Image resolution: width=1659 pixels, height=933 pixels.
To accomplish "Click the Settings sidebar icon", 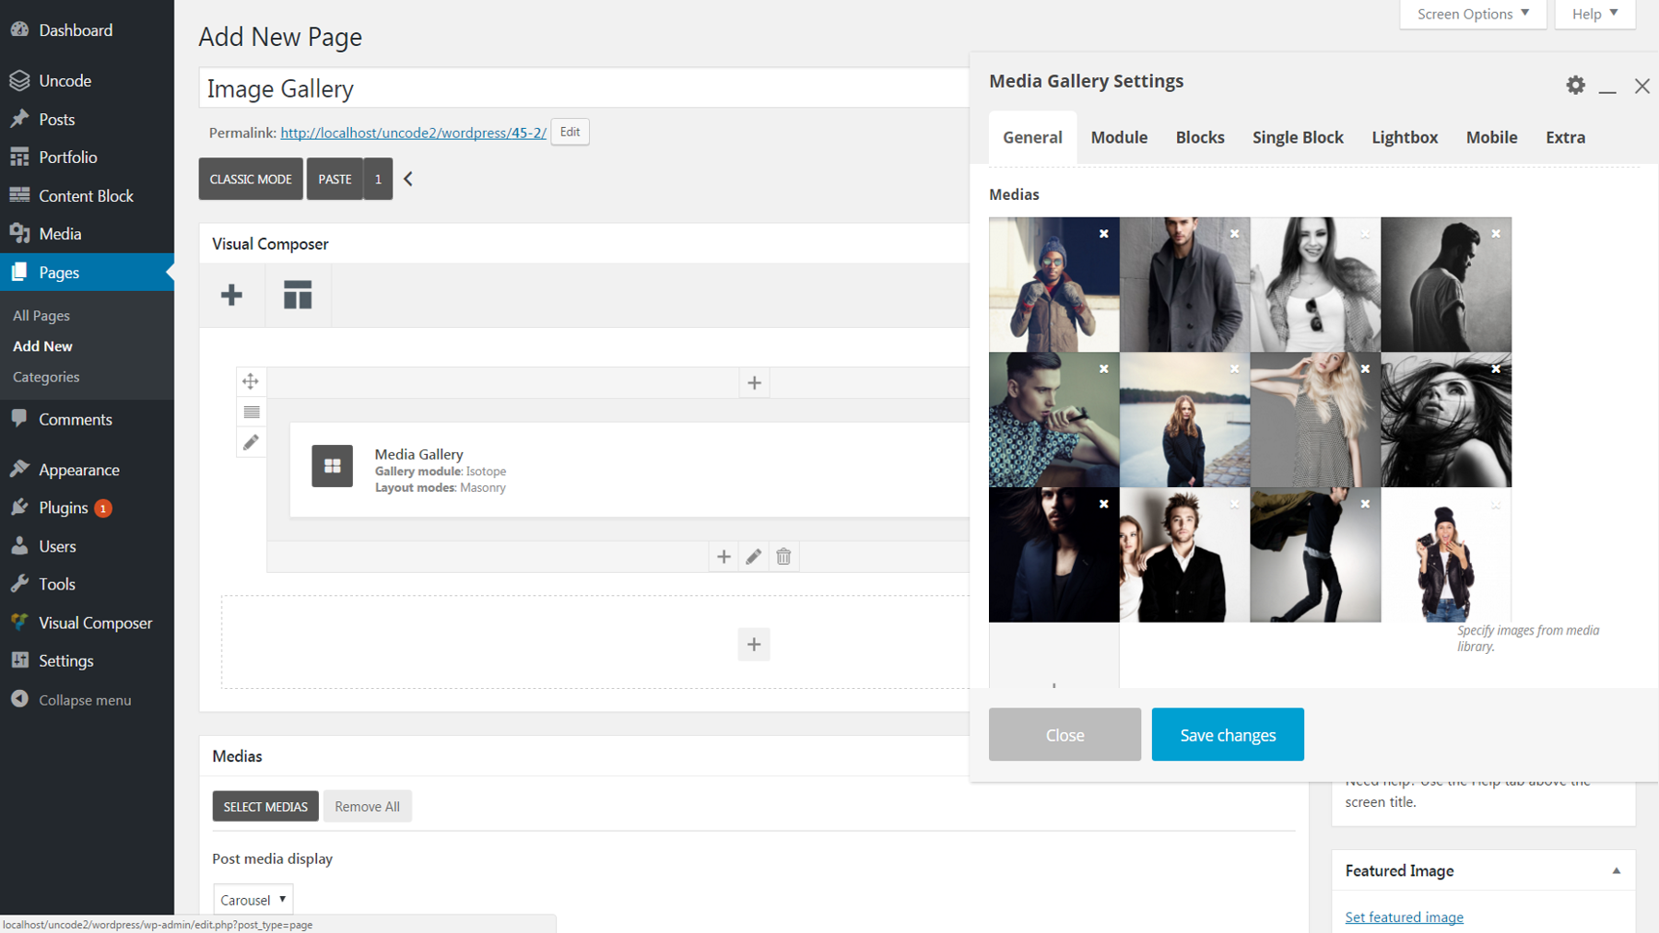I will pos(19,660).
